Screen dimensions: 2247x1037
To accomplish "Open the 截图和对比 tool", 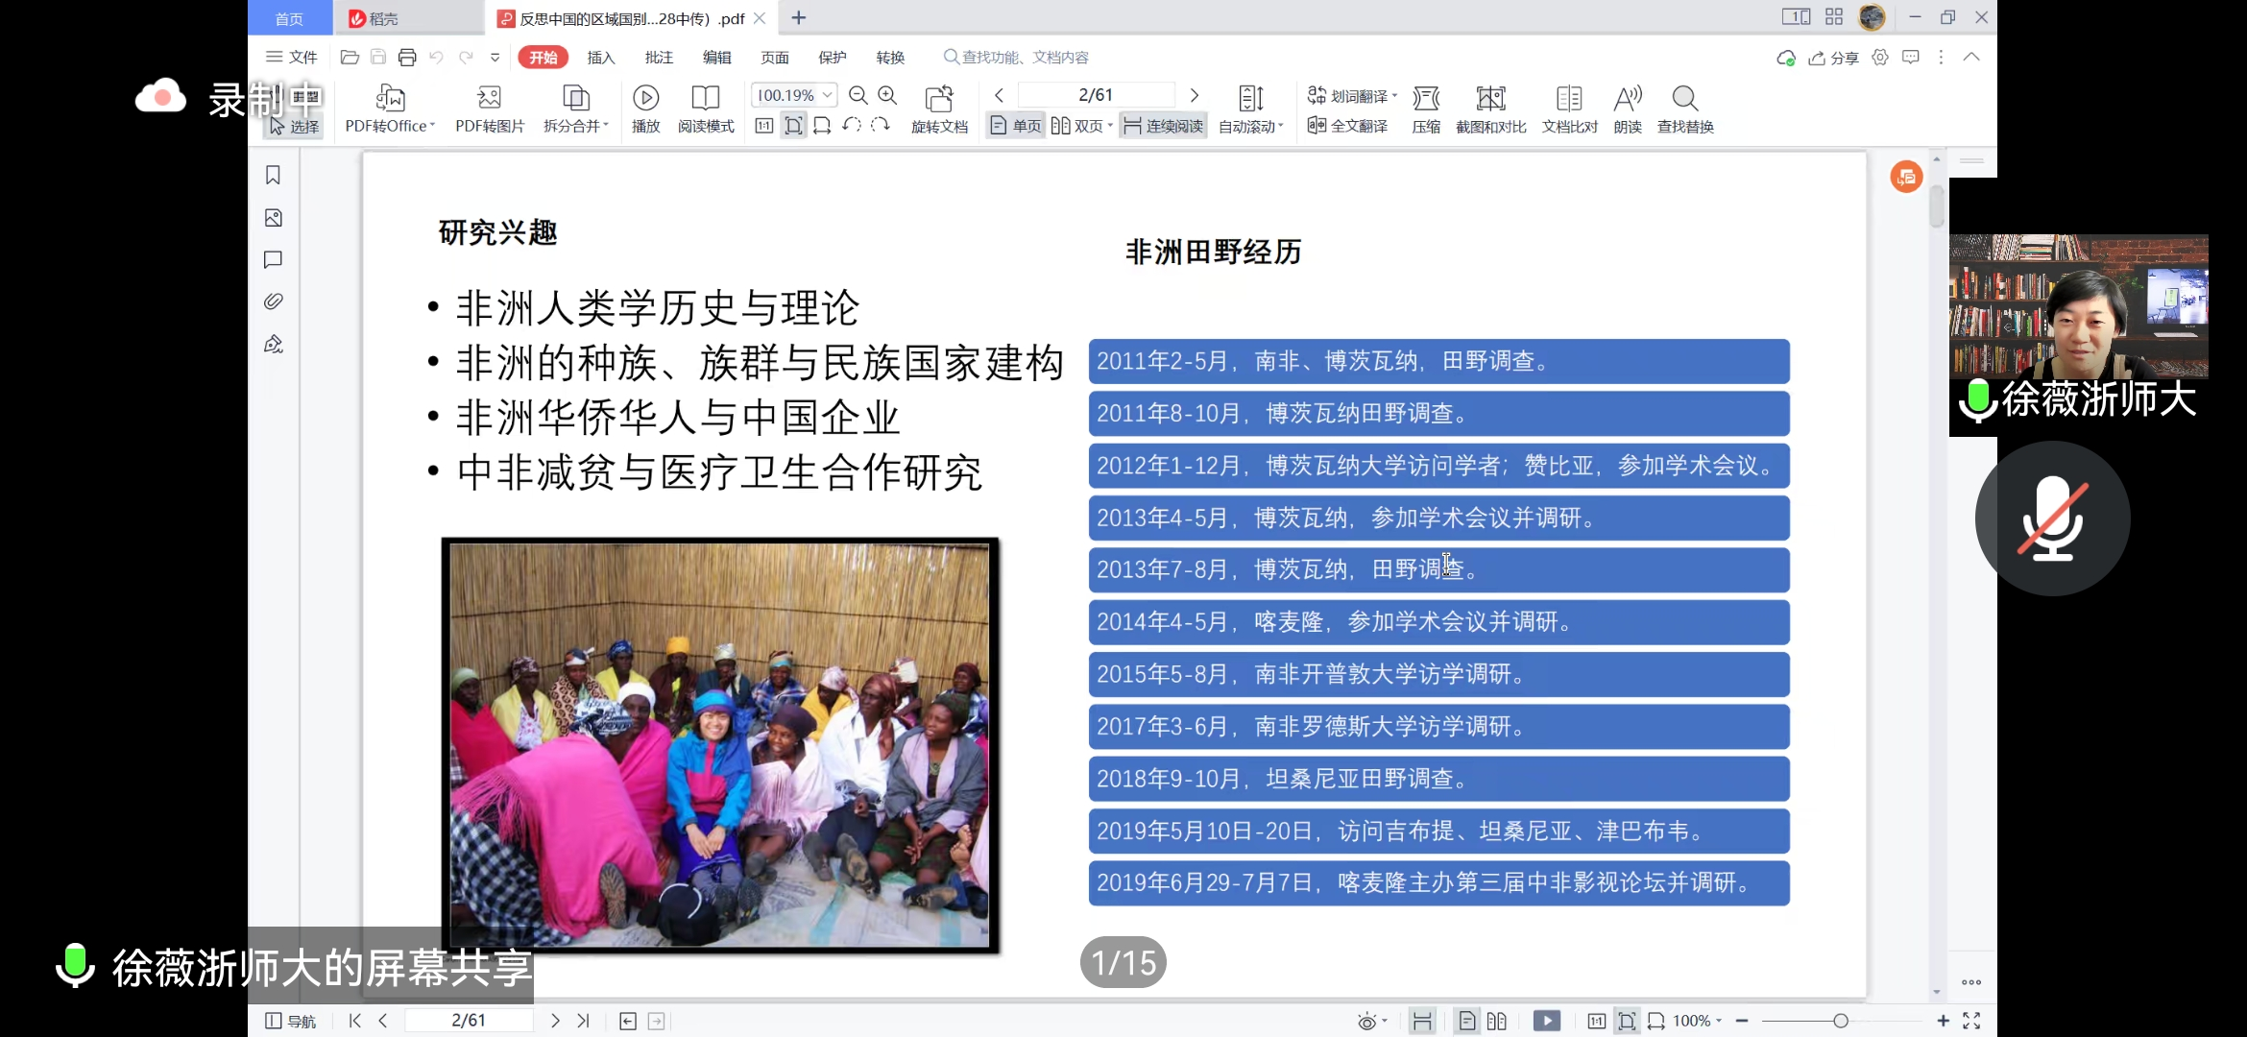I will [1491, 109].
